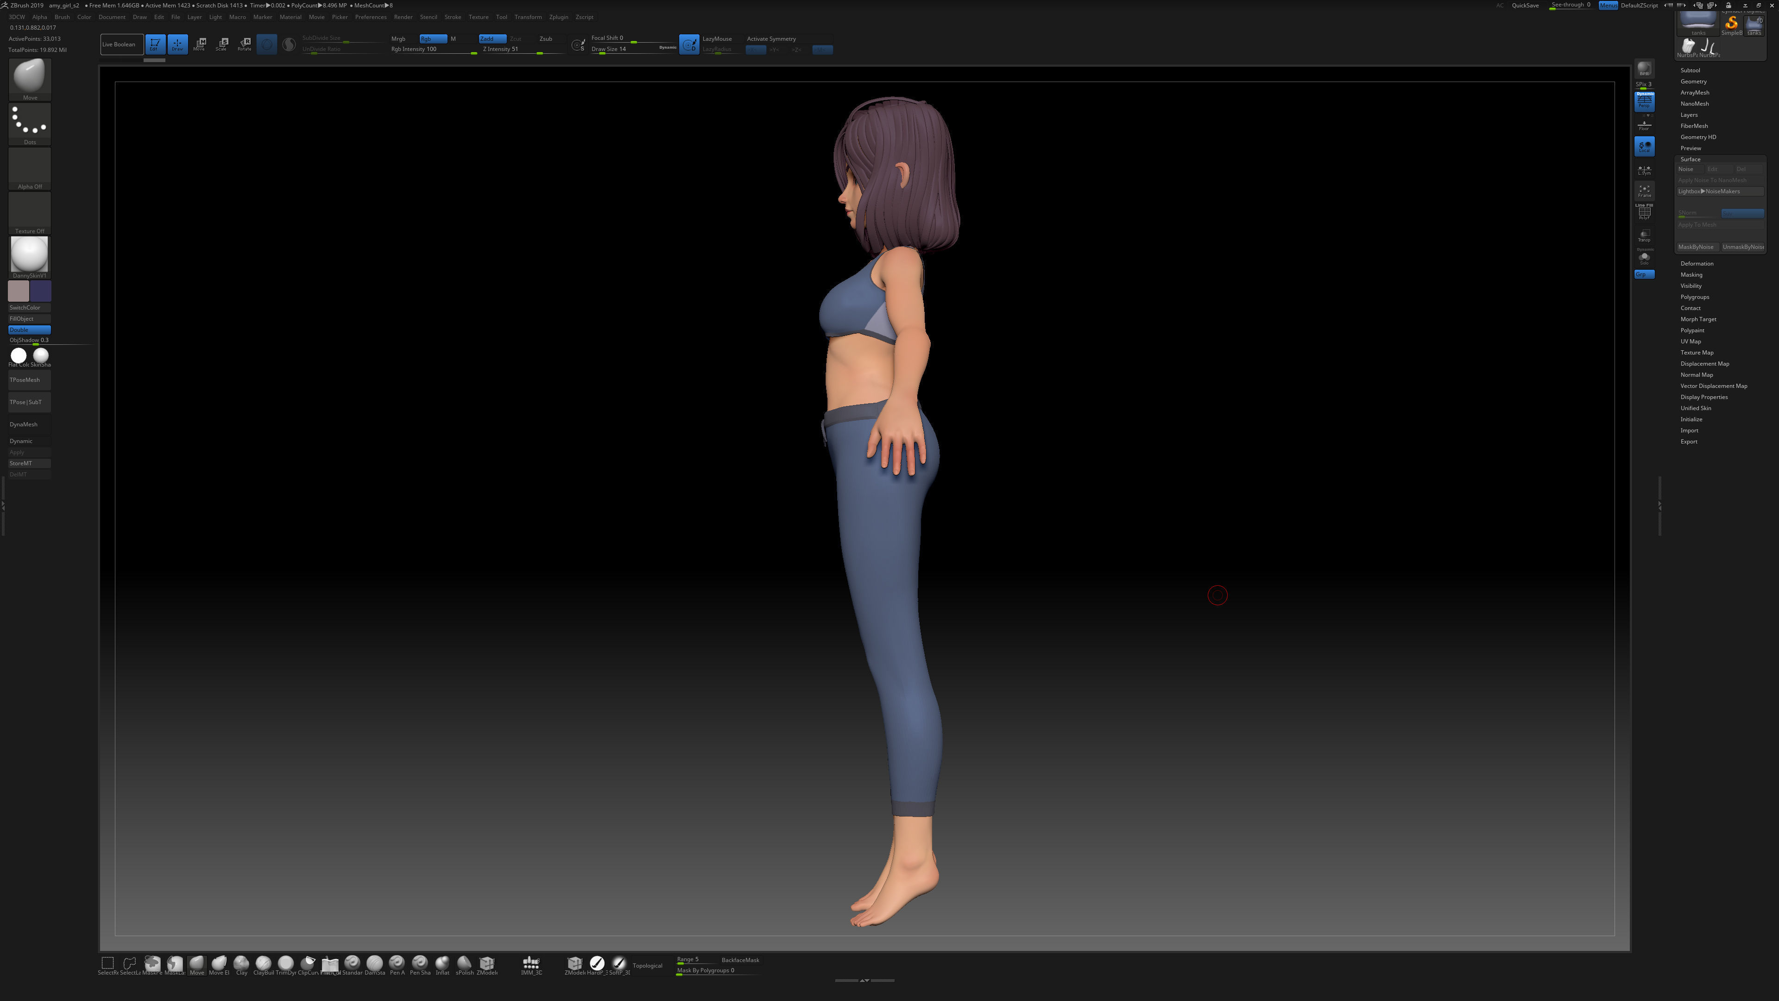Toggle Rgb color mode
1779x1001 pixels.
[x=433, y=38]
